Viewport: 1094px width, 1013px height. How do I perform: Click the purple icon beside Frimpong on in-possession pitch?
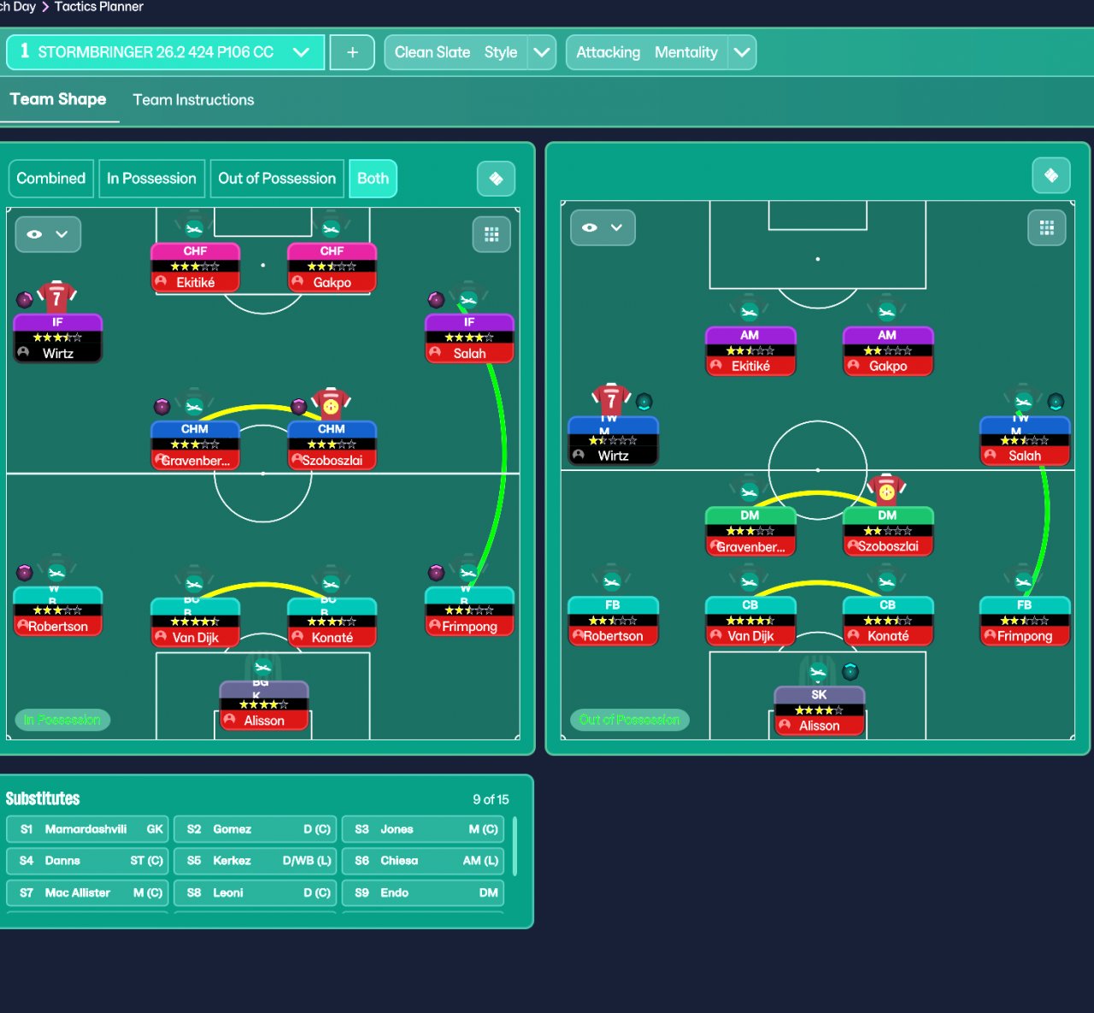point(436,572)
